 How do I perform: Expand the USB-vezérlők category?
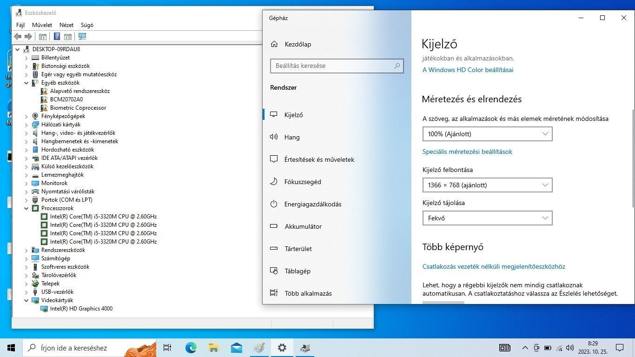click(26, 292)
